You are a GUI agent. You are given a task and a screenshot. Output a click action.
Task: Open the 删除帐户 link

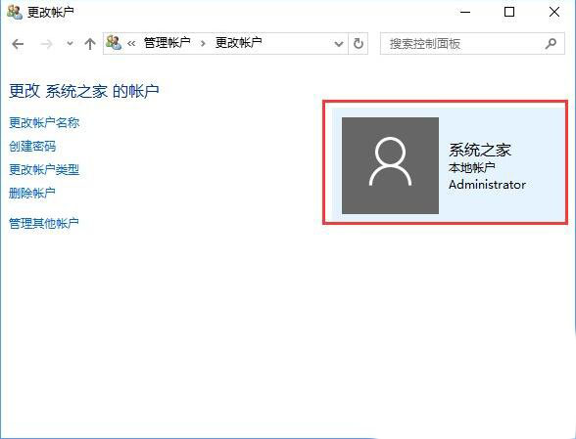tap(32, 193)
